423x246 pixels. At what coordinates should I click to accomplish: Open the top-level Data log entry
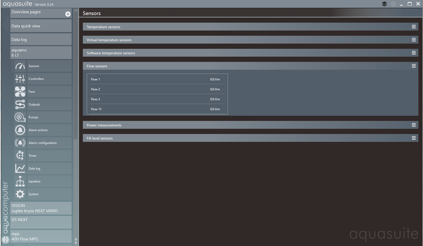point(41,40)
